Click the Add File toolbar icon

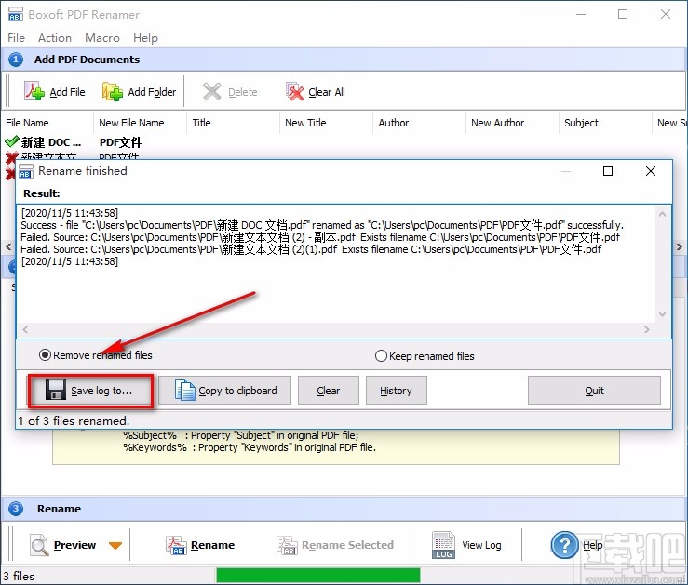[x=34, y=91]
